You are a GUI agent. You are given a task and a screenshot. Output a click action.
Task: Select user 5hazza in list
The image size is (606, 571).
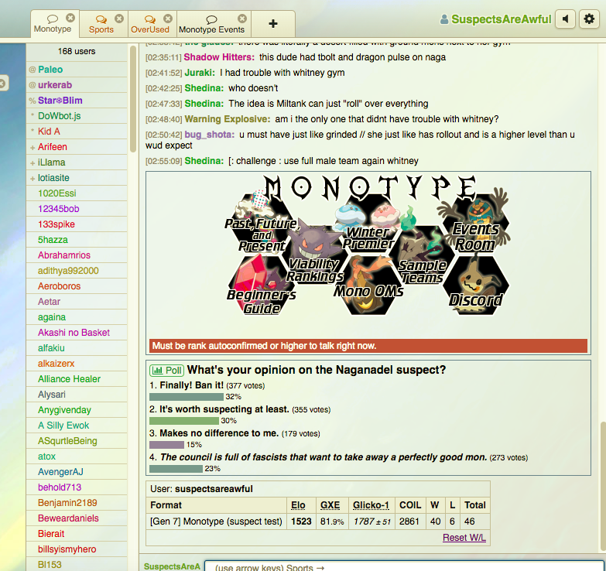(x=77, y=240)
